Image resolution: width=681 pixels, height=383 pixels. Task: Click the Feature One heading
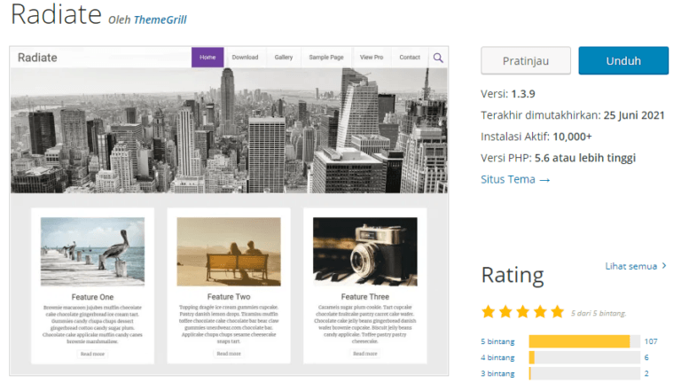coord(92,297)
